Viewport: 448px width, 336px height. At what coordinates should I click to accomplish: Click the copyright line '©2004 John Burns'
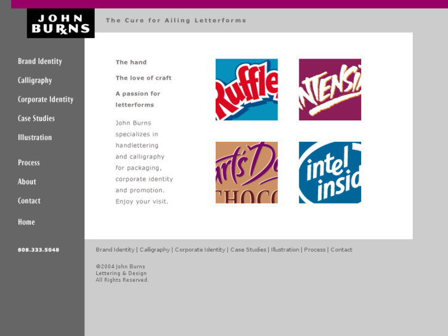pos(120,266)
